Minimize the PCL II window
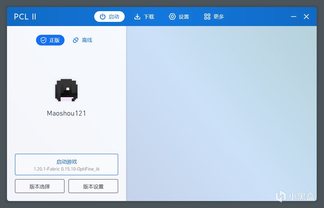324x208 pixels. click(294, 17)
